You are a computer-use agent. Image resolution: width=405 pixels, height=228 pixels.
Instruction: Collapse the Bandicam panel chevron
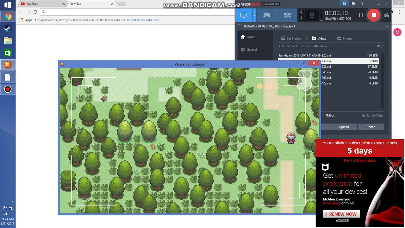coord(387,27)
